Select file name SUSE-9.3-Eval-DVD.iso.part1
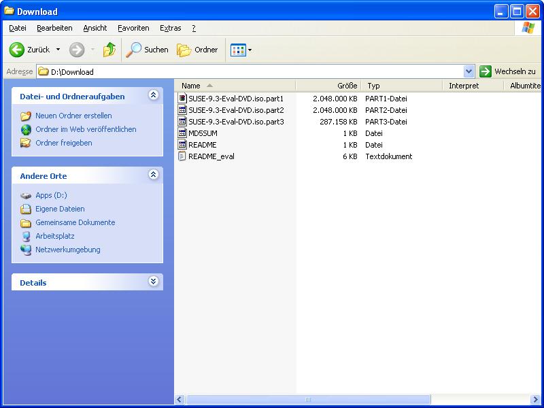Viewport: 544px width, 408px height. coord(236,99)
